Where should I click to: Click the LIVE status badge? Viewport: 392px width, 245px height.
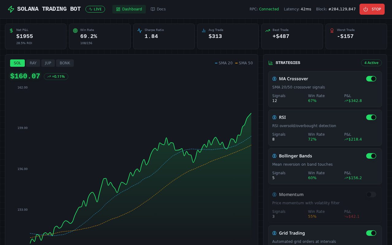[x=95, y=9]
